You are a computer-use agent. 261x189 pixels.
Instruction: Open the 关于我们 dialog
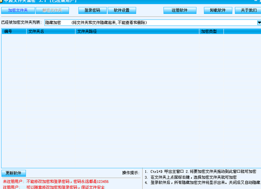point(248,10)
